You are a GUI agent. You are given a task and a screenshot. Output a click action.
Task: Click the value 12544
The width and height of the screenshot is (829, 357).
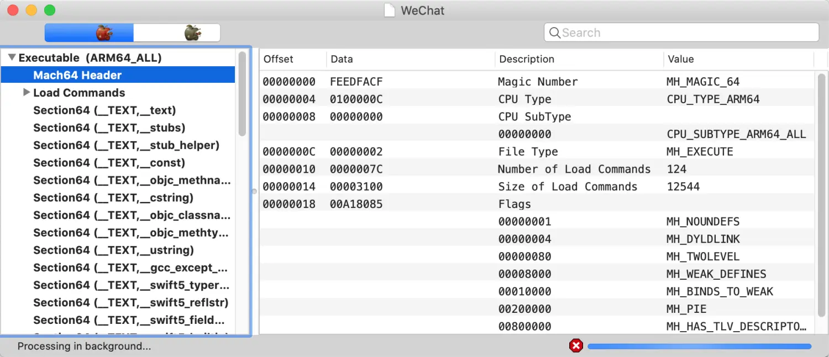[x=683, y=187]
